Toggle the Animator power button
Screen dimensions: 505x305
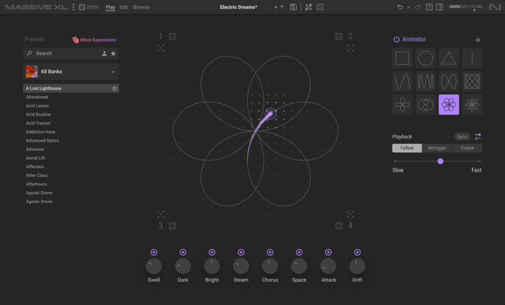click(x=396, y=39)
